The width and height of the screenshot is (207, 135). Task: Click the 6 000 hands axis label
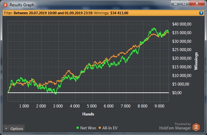(109, 106)
